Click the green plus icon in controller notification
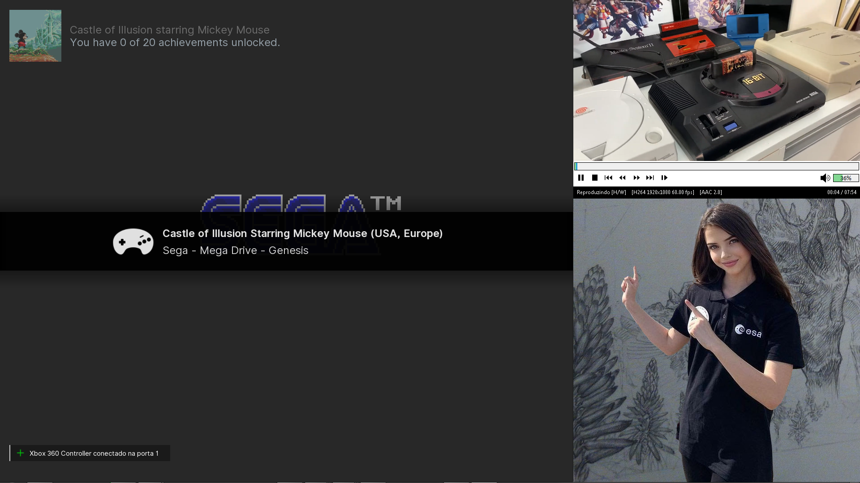Image resolution: width=860 pixels, height=483 pixels. pos(20,453)
